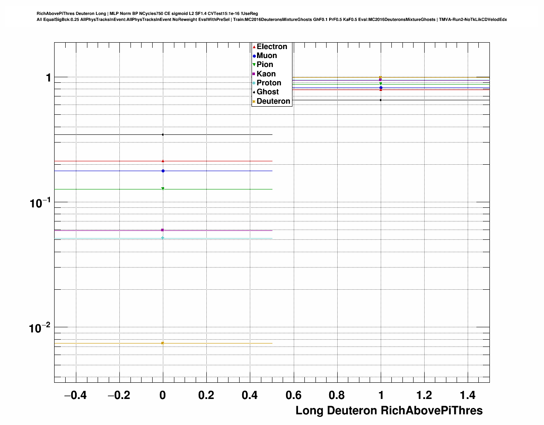This screenshot has height=425, width=544.
Task: Click the x-axis tick label 0.8
Action: [337, 396]
